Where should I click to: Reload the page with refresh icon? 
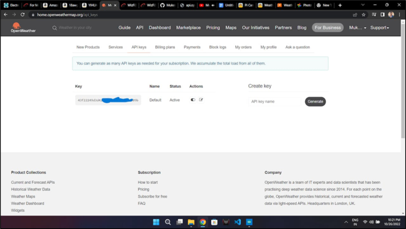pos(23,15)
